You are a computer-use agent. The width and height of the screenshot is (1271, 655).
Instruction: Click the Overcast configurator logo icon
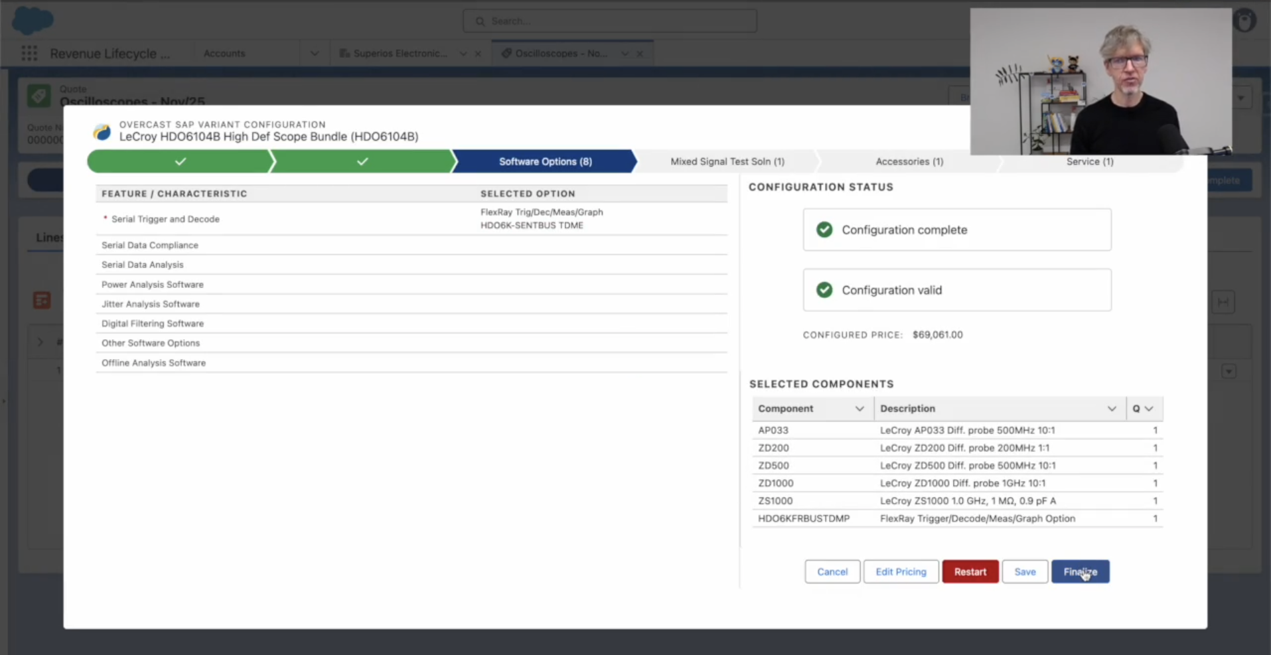102,131
